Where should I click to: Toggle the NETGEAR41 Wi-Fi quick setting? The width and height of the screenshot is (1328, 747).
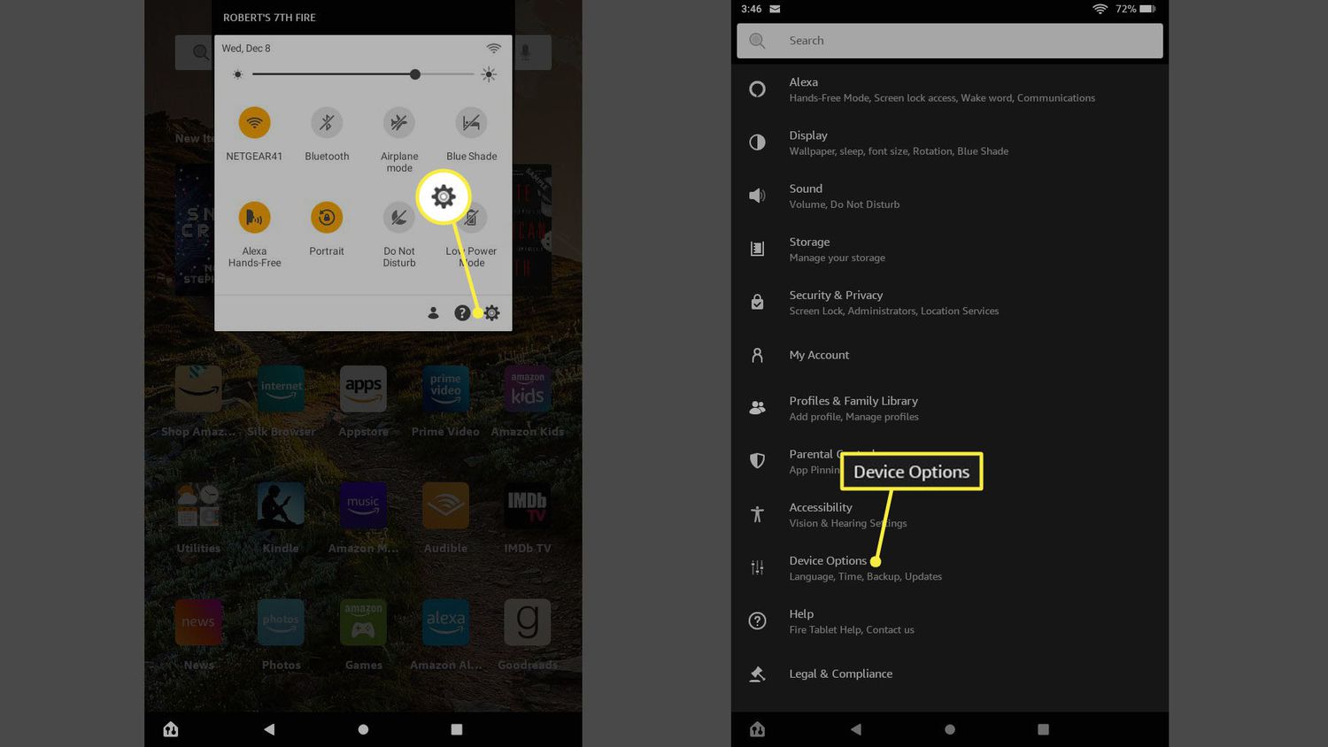pyautogui.click(x=254, y=123)
